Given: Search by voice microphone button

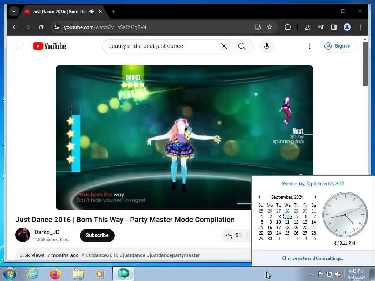Looking at the screenshot, I should (267, 46).
